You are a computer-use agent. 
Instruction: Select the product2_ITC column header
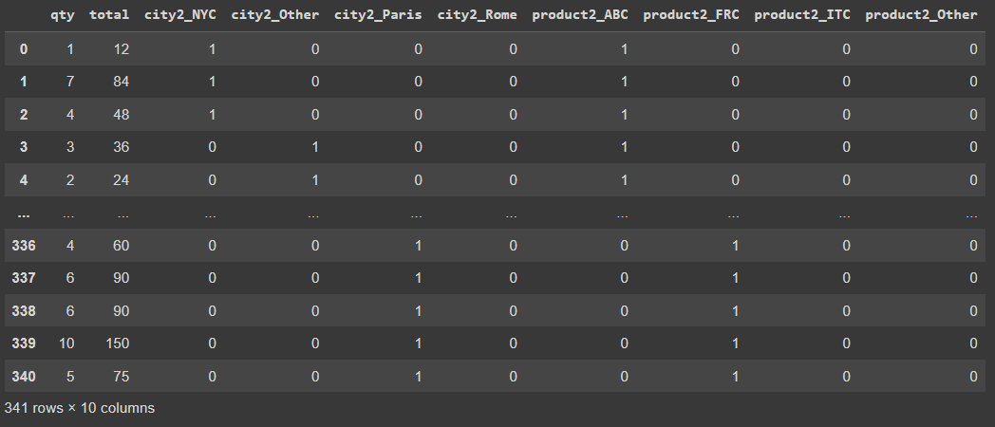(x=802, y=15)
